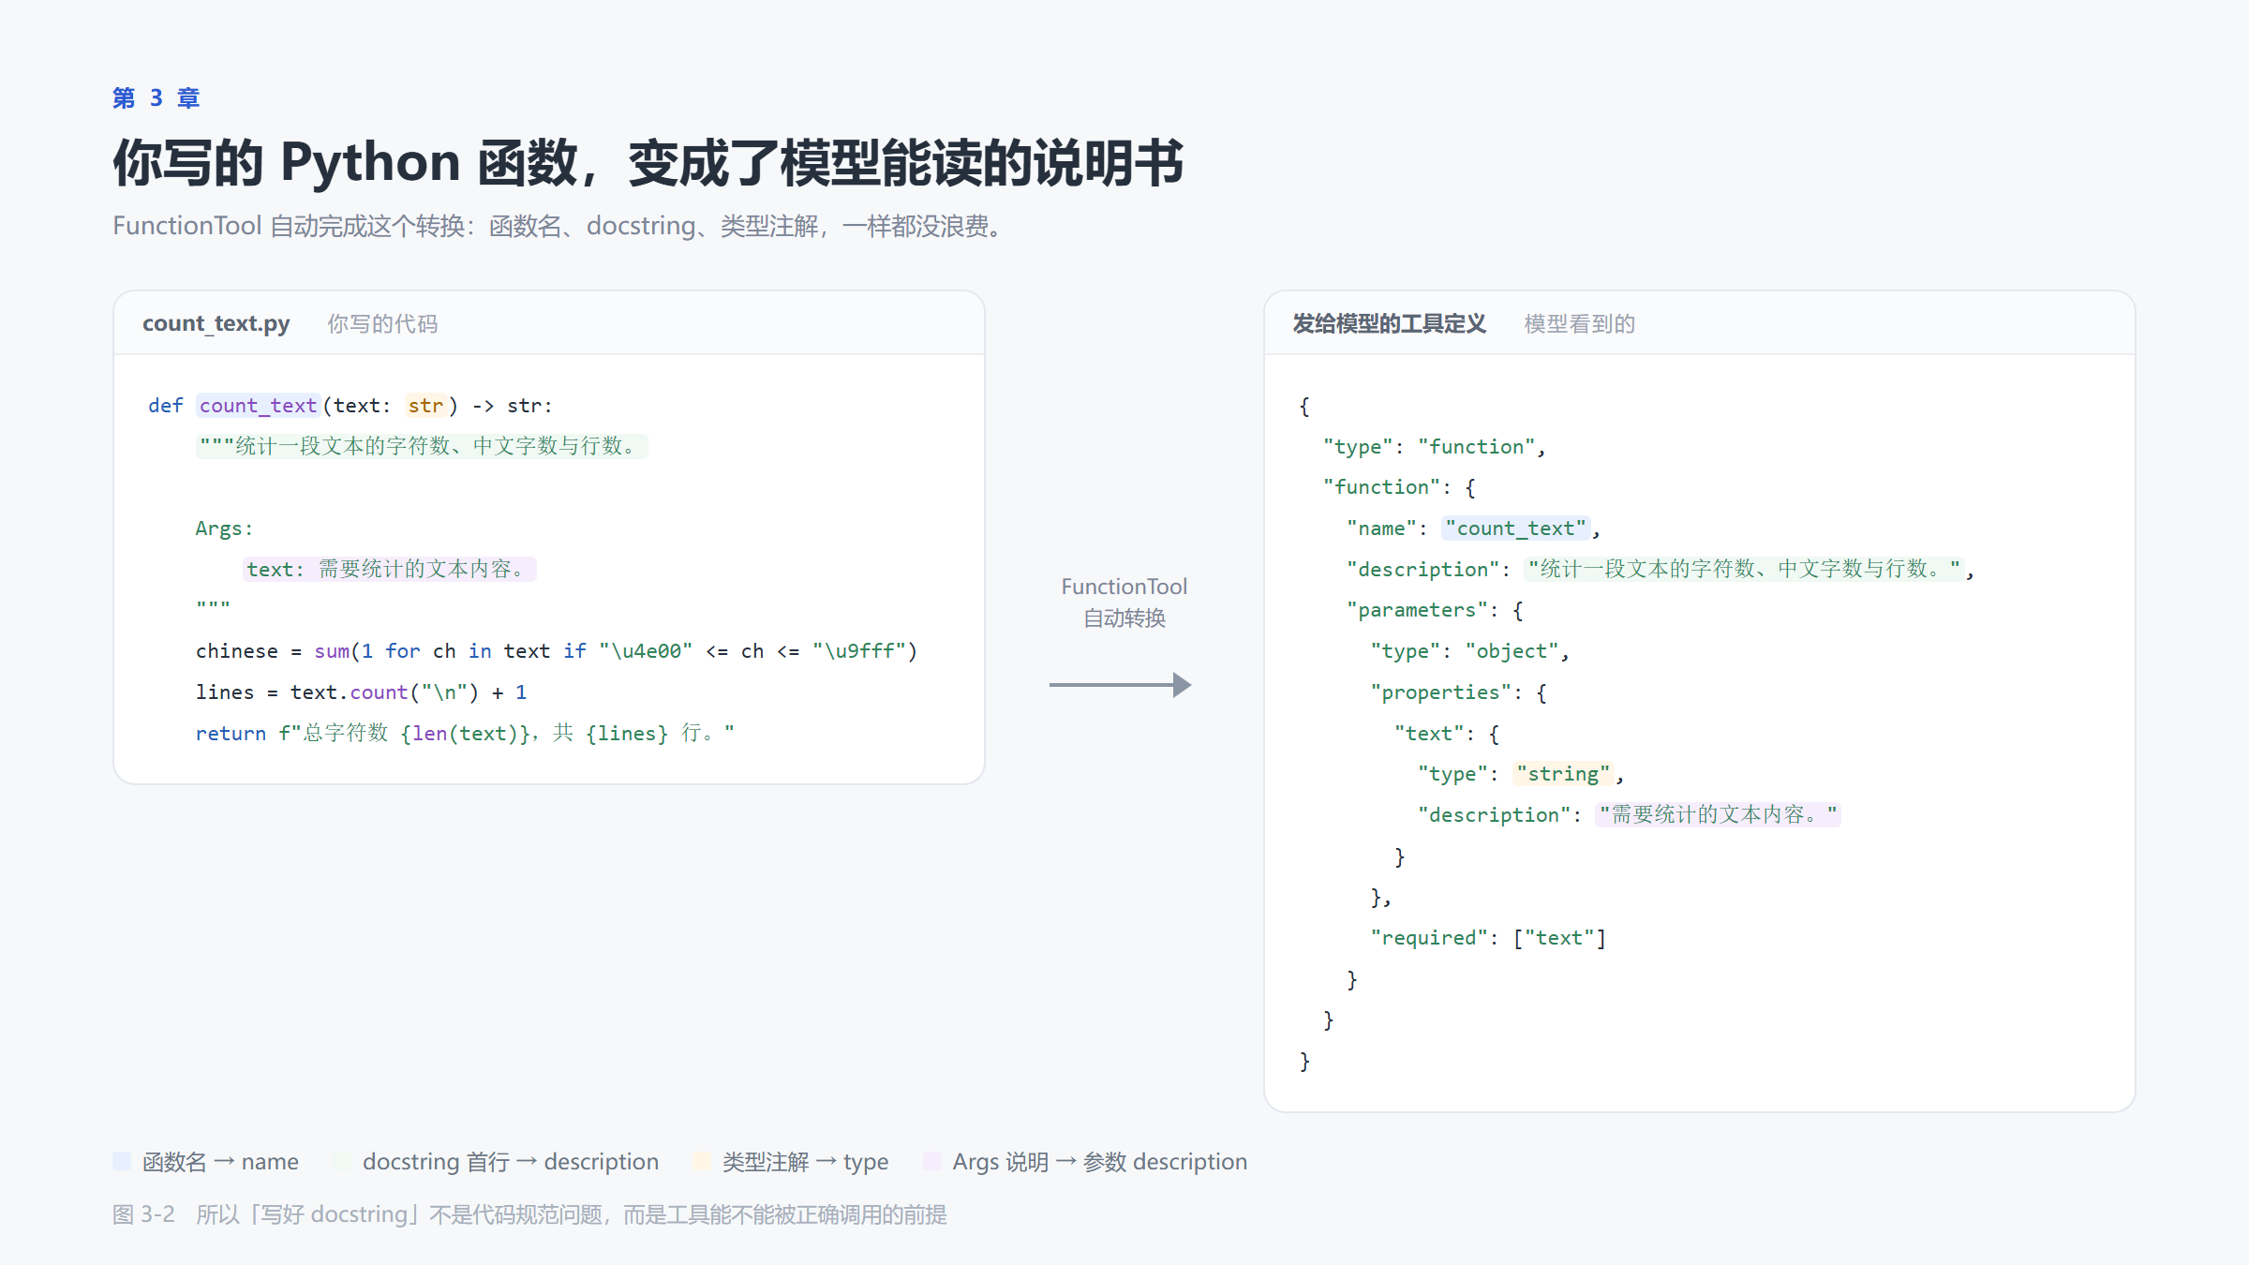Click the main slide title about Python 函数
Screen dimensions: 2249x1265
coord(648,163)
